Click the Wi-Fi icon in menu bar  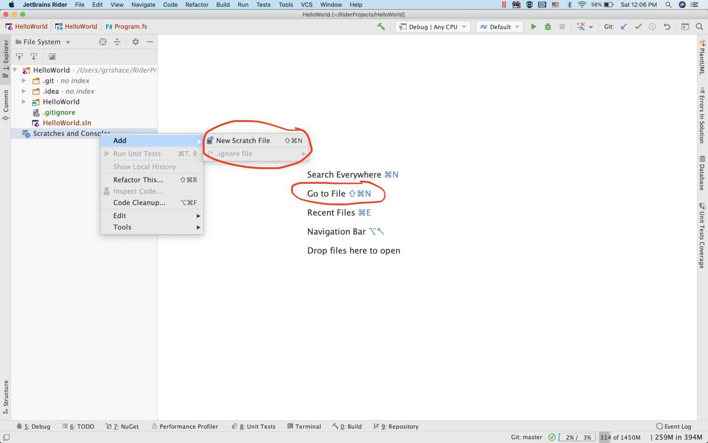point(582,4)
